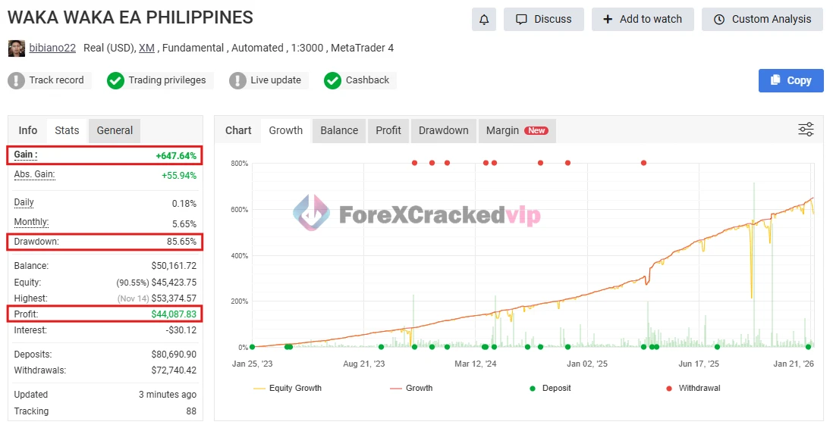The image size is (833, 428).
Task: Open the Discuss button
Action: [x=543, y=19]
